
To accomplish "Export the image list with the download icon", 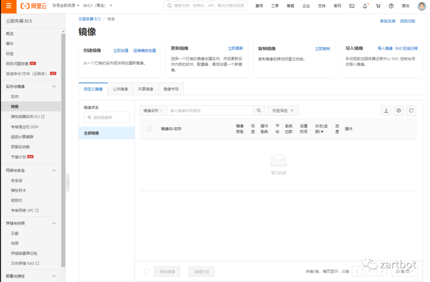I will [x=386, y=110].
